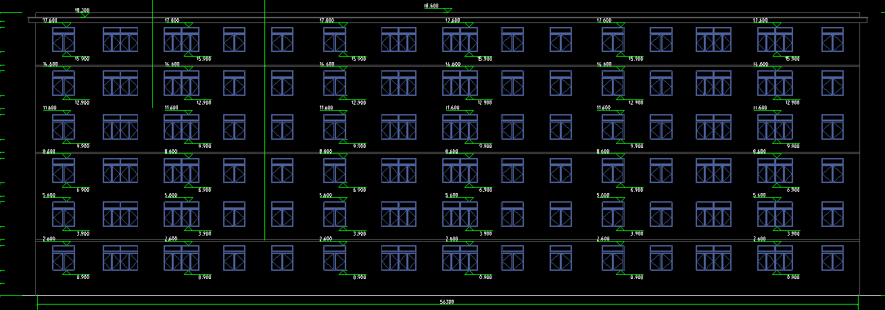
Task: Click the rightmost 15.900 elevation label
Action: click(792, 59)
